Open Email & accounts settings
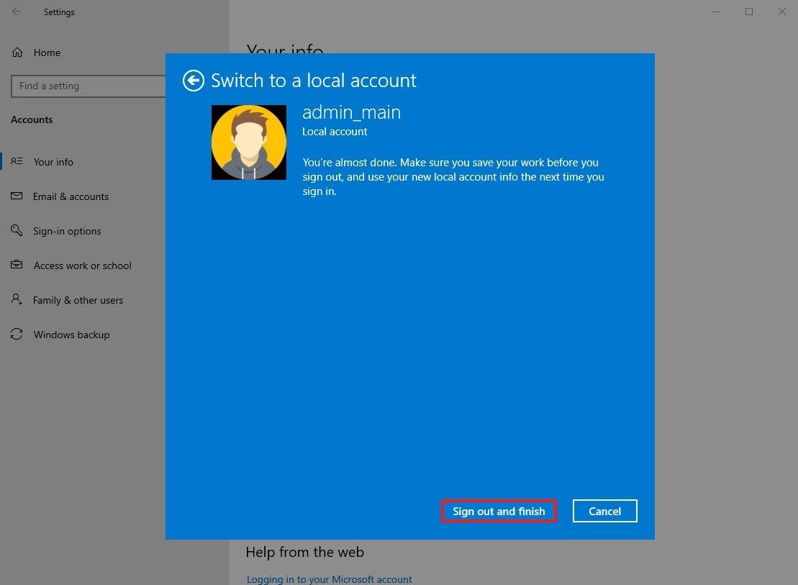 pos(71,196)
